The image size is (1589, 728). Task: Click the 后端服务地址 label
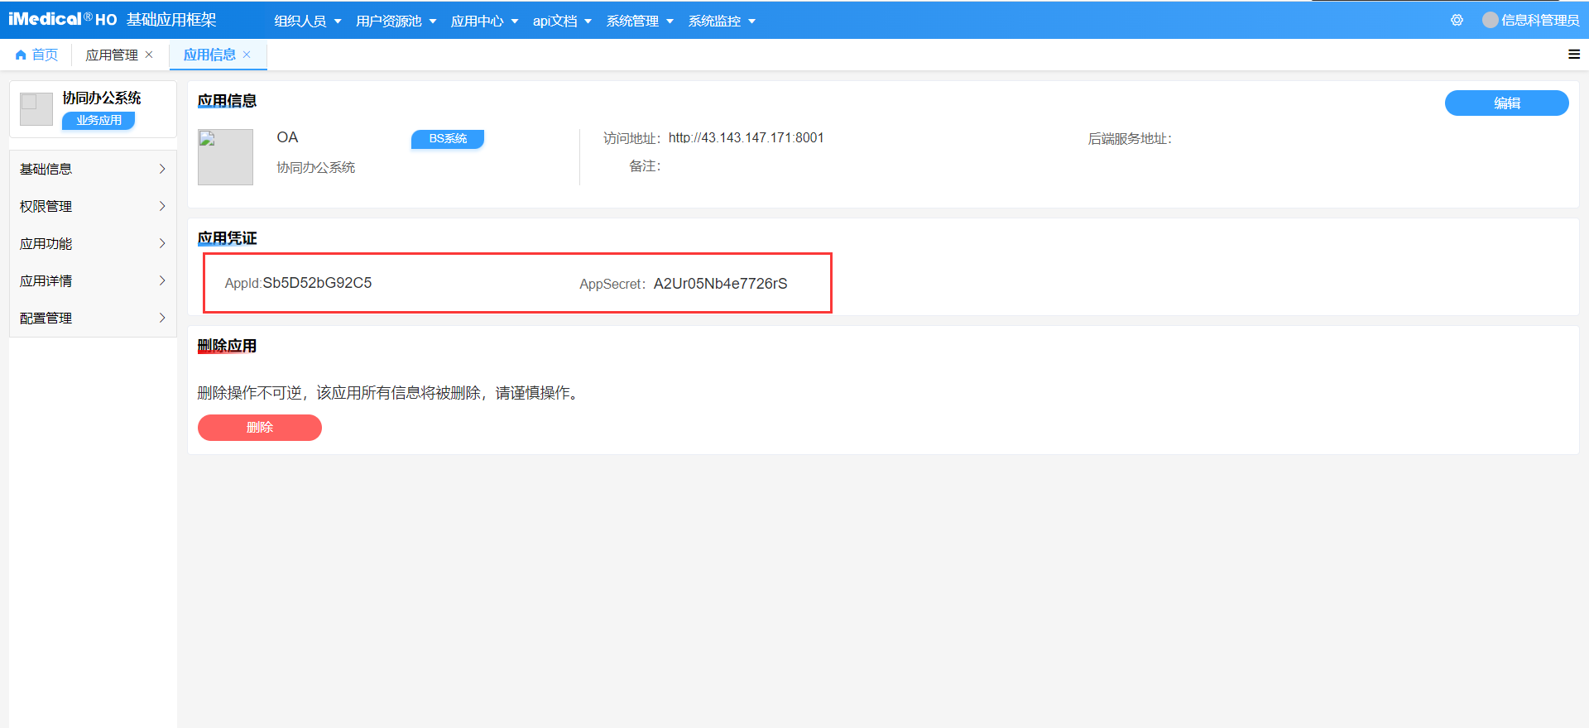coord(1130,139)
